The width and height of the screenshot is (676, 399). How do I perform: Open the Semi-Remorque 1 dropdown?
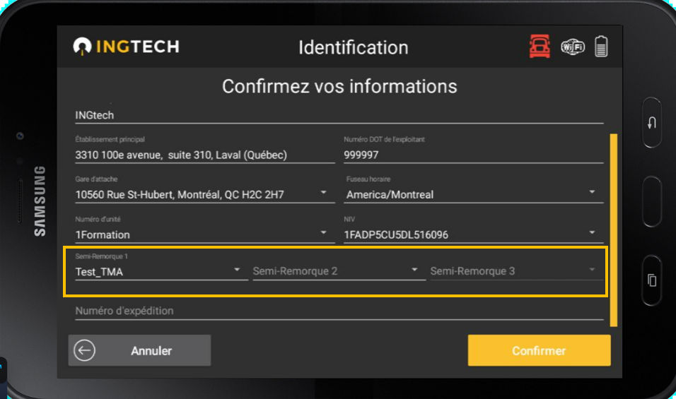(x=238, y=270)
